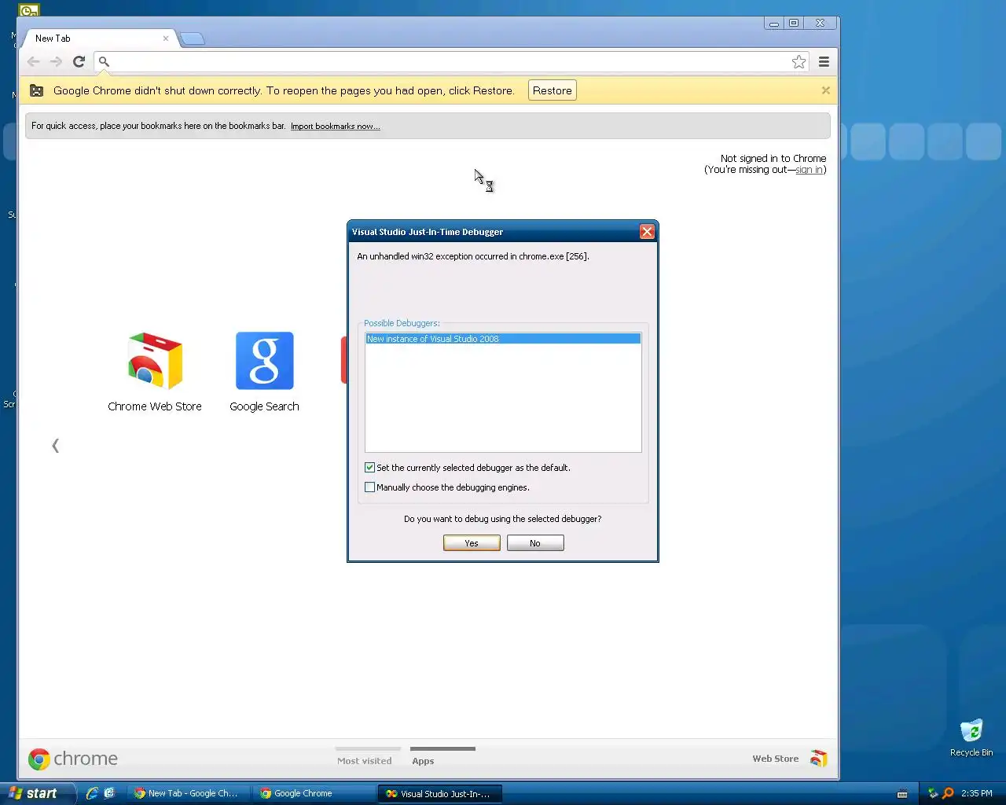Switch to Google Chrome taskbar item
This screenshot has width=1006, height=805.
(313, 793)
